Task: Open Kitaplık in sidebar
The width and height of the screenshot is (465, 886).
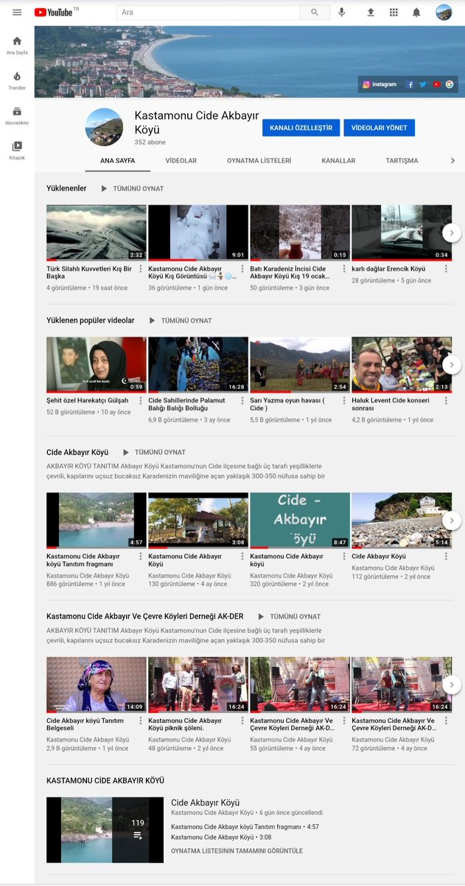Action: [17, 151]
